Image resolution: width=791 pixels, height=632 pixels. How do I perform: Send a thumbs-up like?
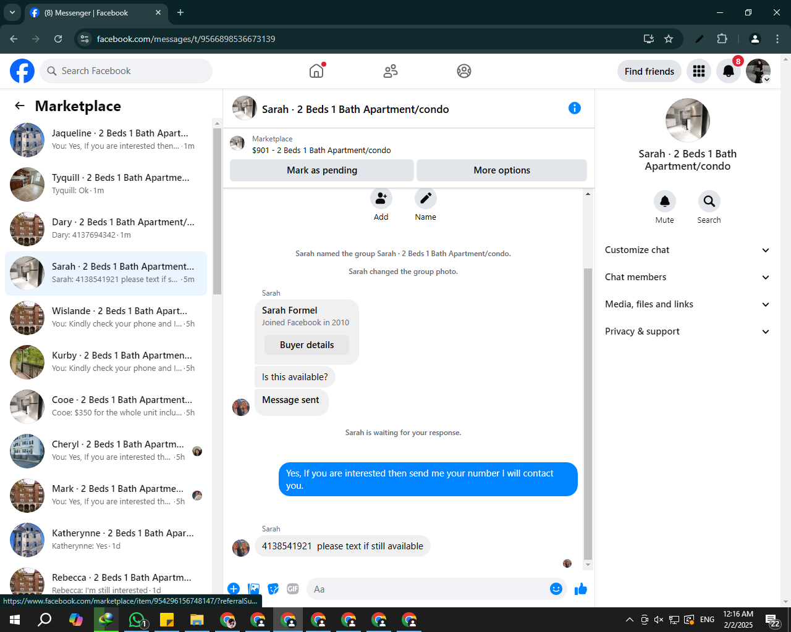[x=581, y=589]
